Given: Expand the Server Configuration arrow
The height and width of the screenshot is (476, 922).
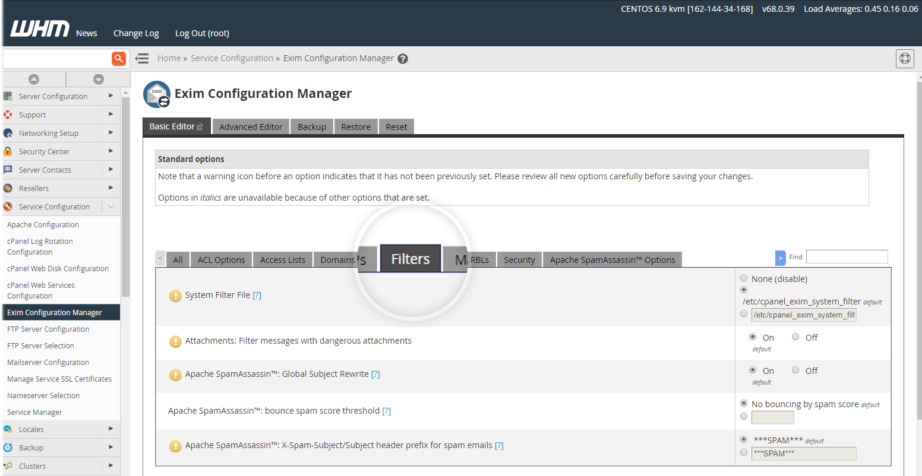Looking at the screenshot, I should click(110, 96).
